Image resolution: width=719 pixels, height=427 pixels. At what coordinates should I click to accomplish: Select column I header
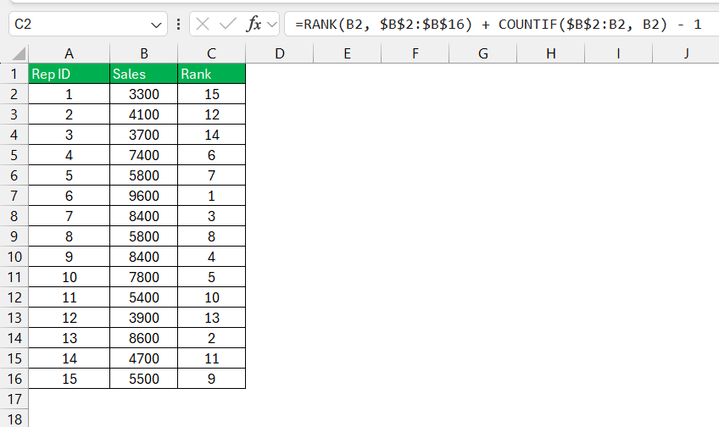619,53
